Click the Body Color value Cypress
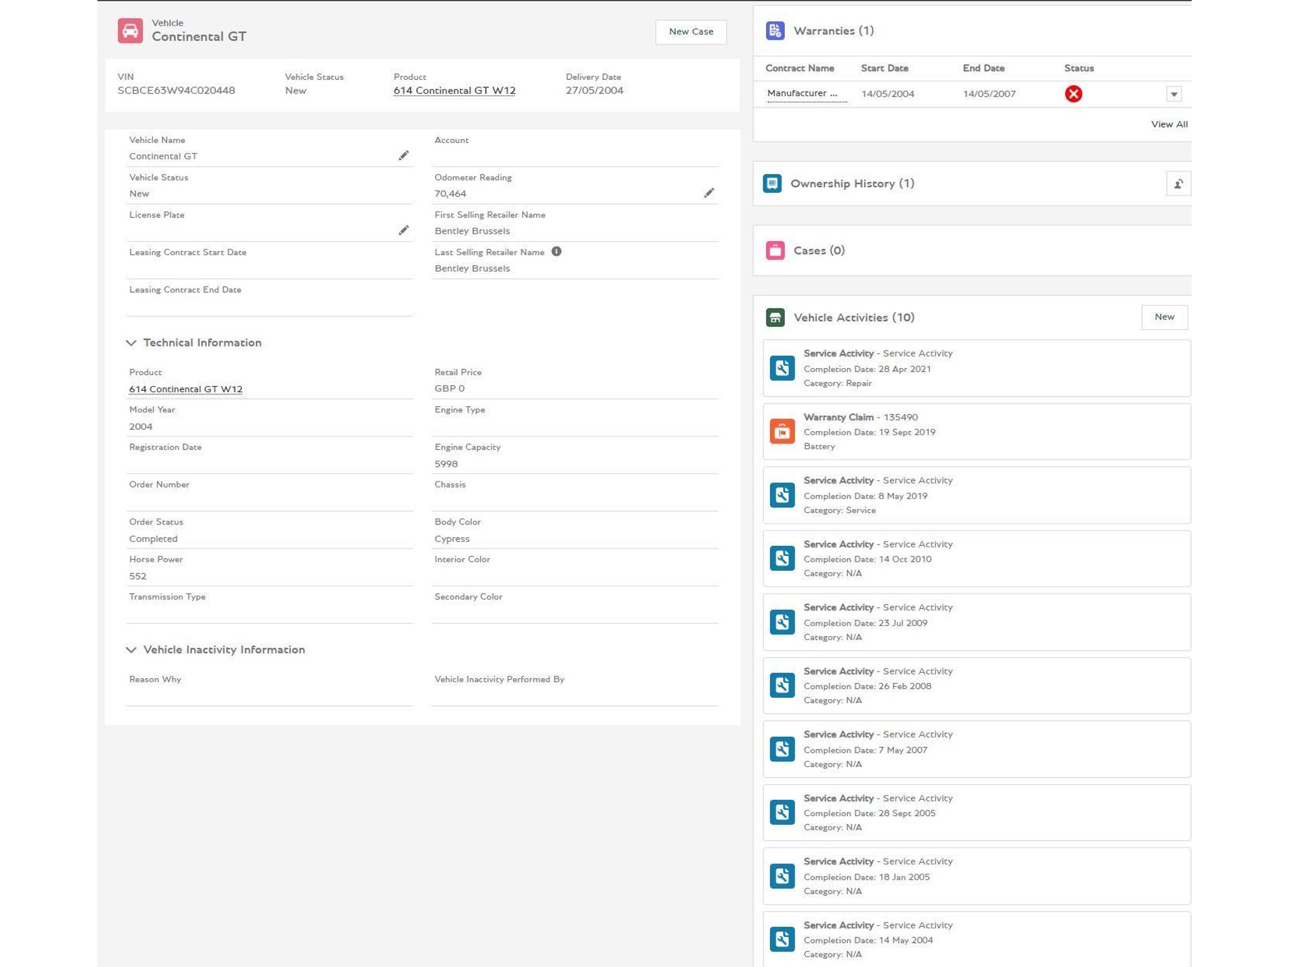The width and height of the screenshot is (1289, 967). point(452,539)
